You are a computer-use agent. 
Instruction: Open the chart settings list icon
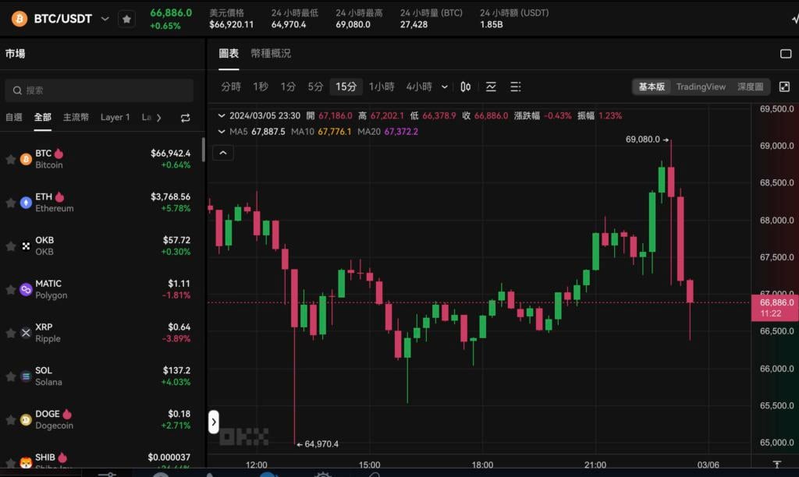pos(516,87)
